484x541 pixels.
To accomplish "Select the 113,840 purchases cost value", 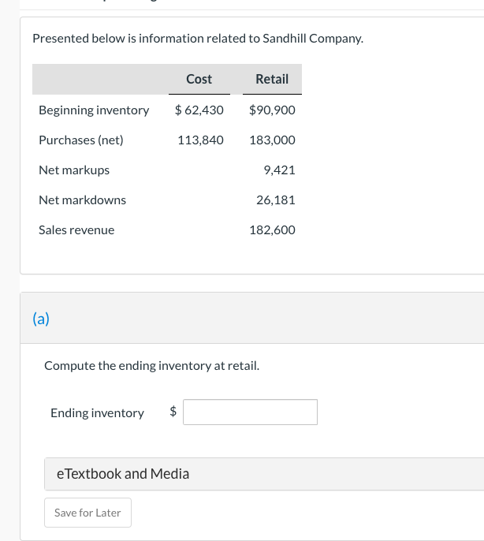I will coord(200,140).
